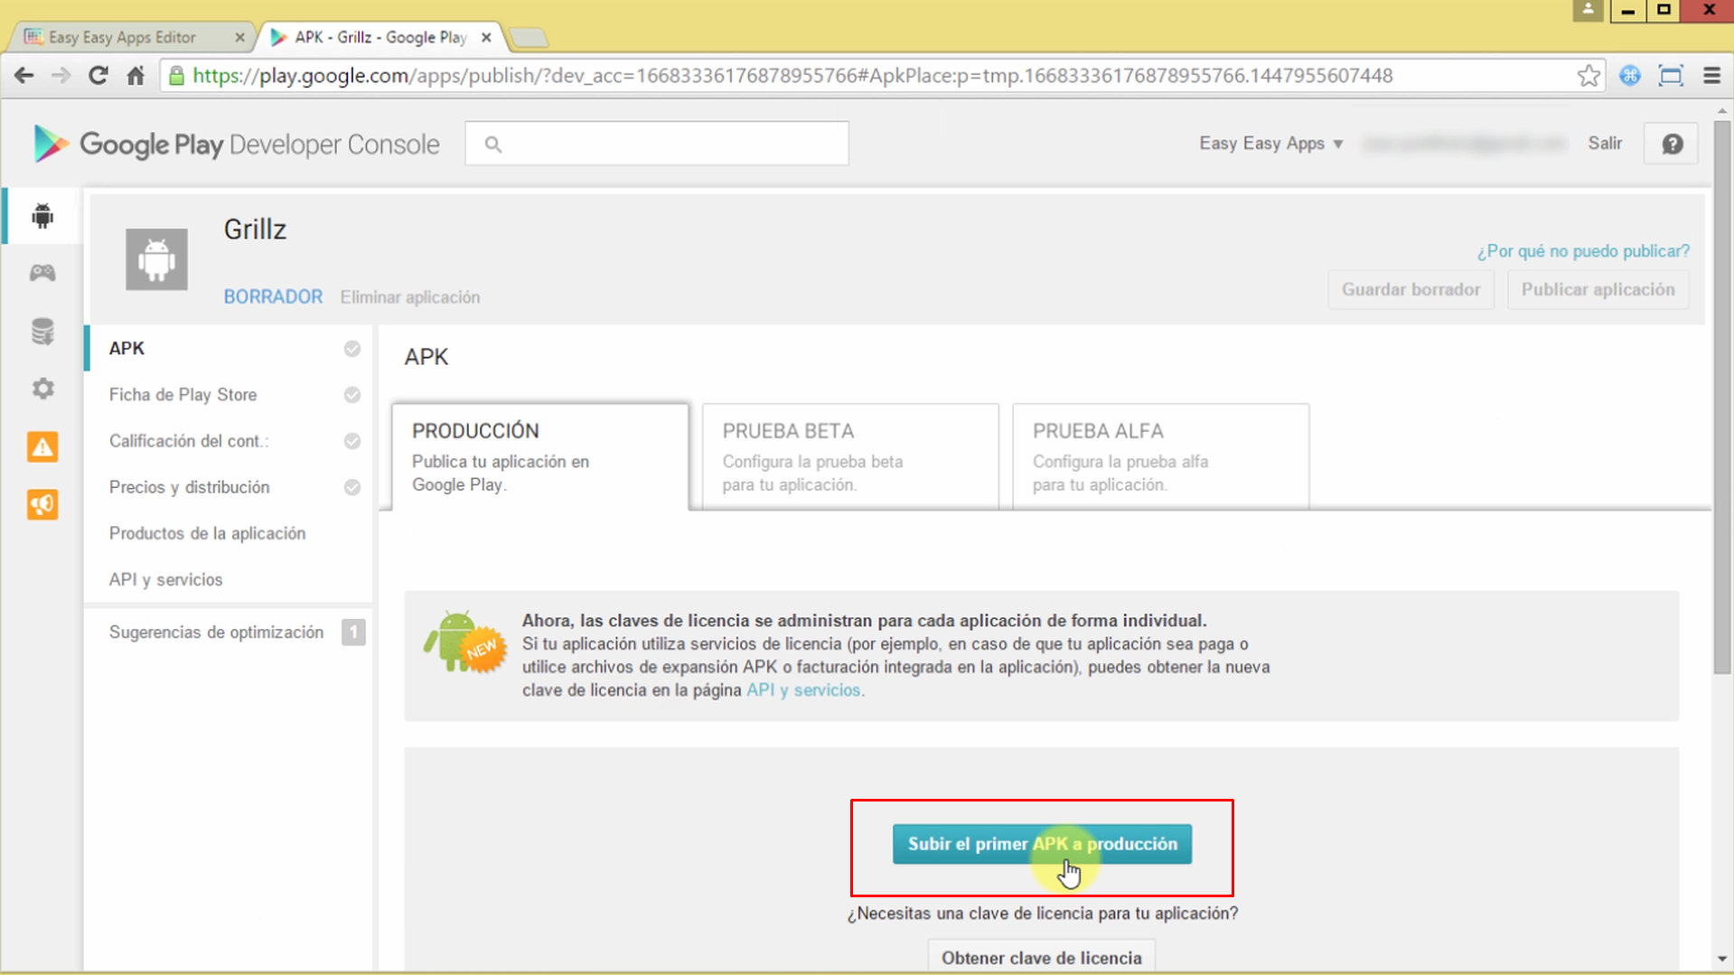This screenshot has width=1734, height=975.
Task: Open settings with the gear icon
Action: tap(42, 389)
